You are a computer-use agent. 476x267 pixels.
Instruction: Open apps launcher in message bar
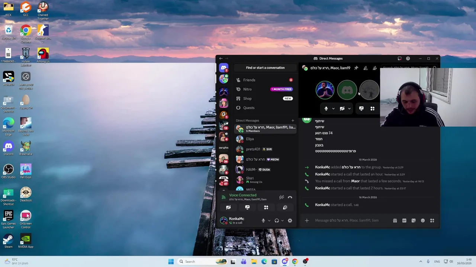[x=432, y=221]
